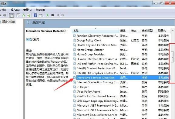175x119 pixels.
Task: Click 自动 startup type of Group Policy Client
Action: click(x=145, y=41)
